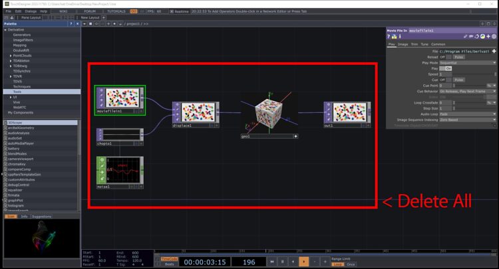The width and height of the screenshot is (499, 269).
Task: Open the Audio Loop dropdown
Action: [x=468, y=114]
